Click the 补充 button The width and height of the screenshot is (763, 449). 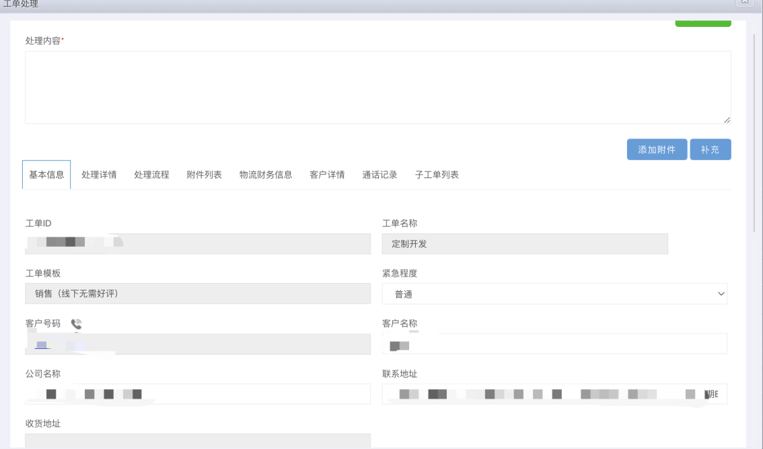(x=710, y=150)
